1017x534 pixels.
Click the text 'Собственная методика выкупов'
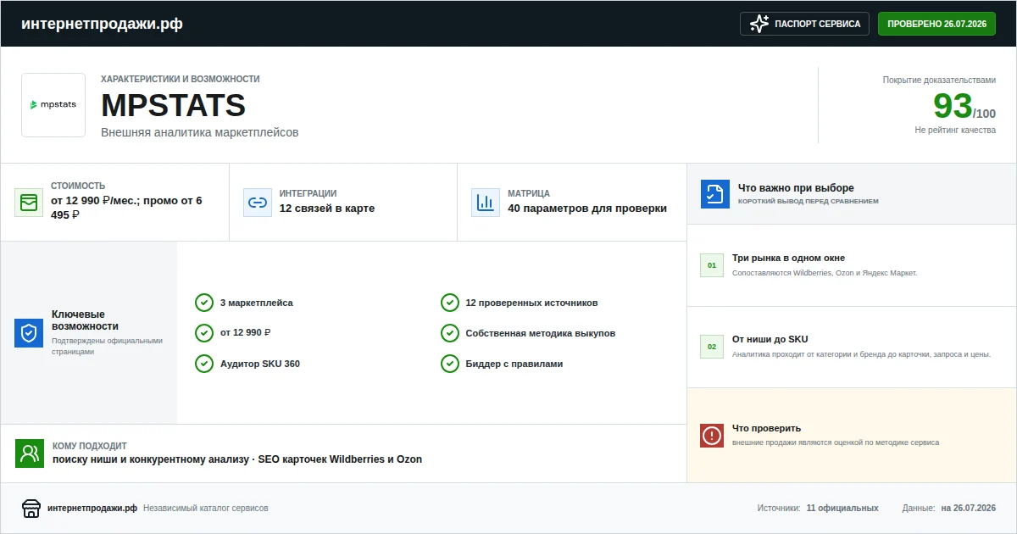click(541, 333)
